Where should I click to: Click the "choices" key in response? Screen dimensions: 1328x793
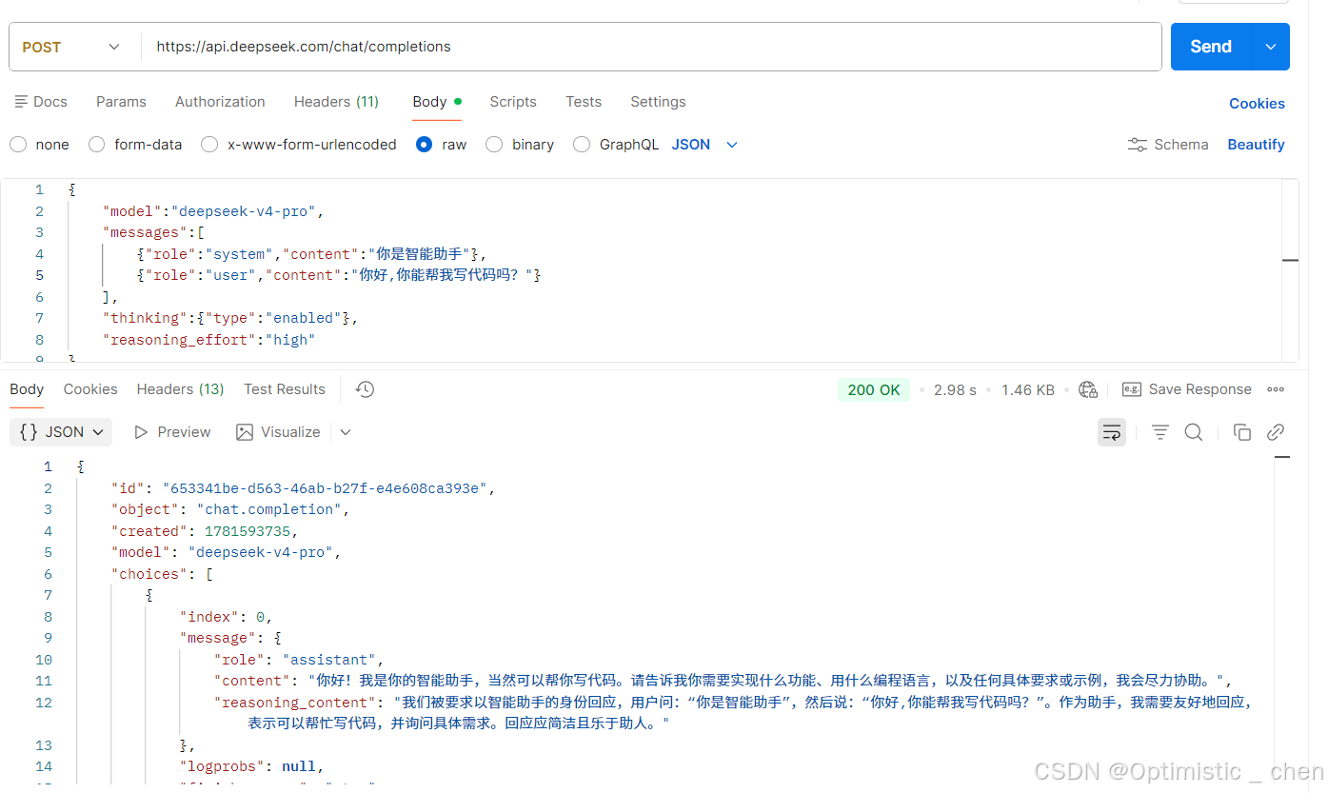(x=149, y=574)
